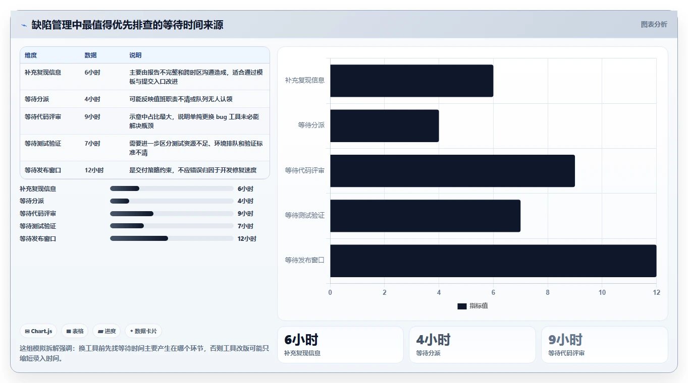Viewport: 688px width, 383px height.
Task: Click 补充复现信息 chart axis label
Action: [x=305, y=80]
